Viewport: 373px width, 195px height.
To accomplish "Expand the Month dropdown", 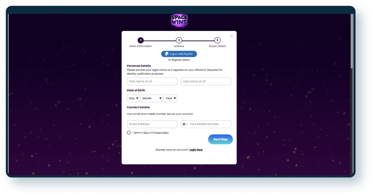I will (x=152, y=98).
